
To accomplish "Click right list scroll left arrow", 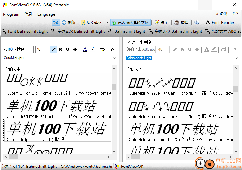I will pos(128,157).
